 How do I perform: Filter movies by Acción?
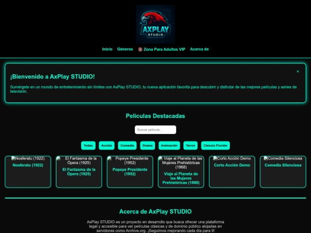point(107,146)
